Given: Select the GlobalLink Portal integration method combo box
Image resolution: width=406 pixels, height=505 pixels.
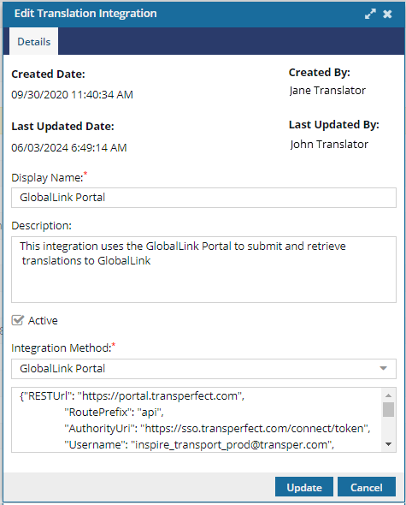Looking at the screenshot, I should click(203, 368).
